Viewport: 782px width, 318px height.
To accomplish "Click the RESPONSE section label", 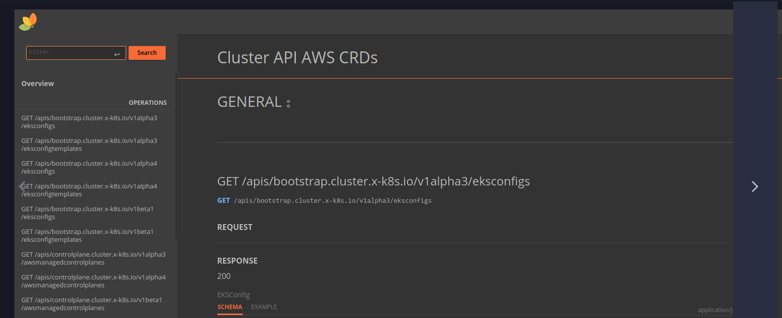I will [x=237, y=261].
